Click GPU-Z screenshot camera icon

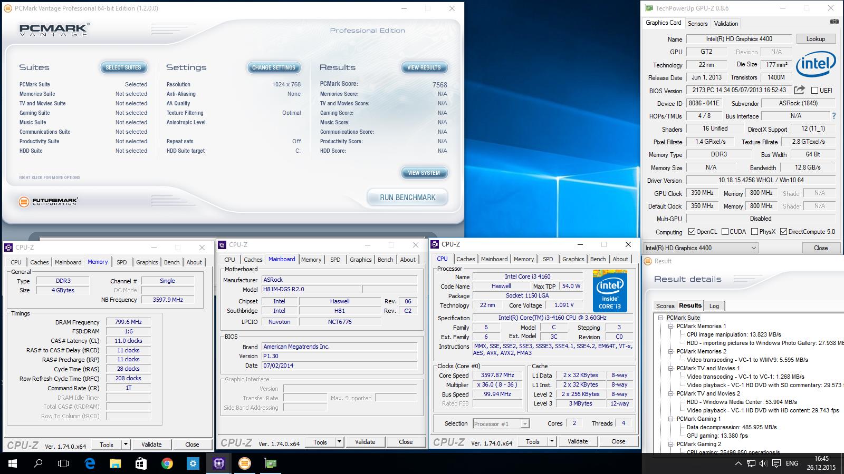[x=834, y=22]
